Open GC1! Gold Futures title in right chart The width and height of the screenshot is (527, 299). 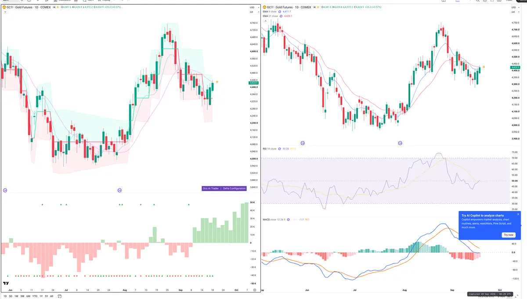(x=289, y=7)
